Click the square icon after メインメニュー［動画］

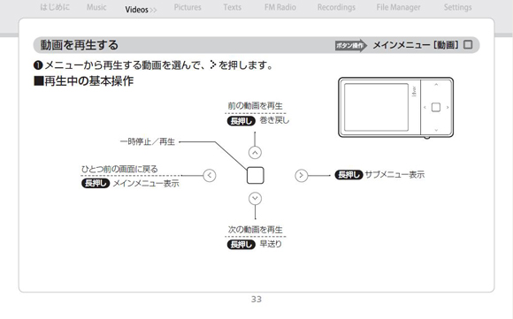tap(468, 45)
